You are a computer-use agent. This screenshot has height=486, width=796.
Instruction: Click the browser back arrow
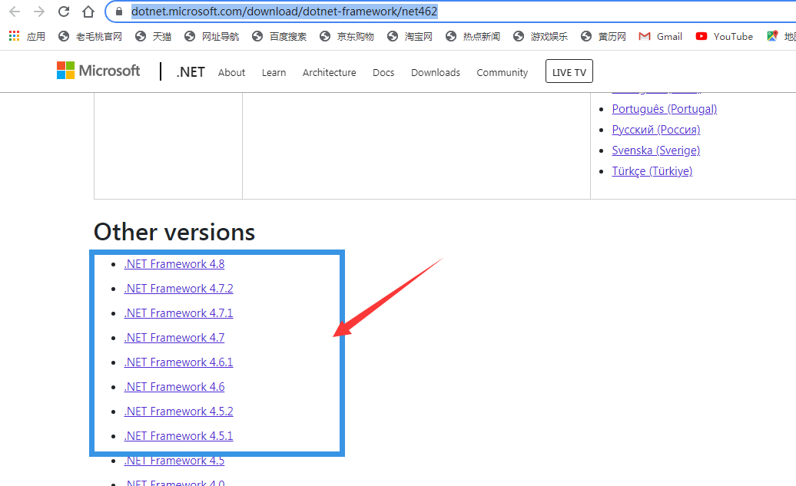15,12
